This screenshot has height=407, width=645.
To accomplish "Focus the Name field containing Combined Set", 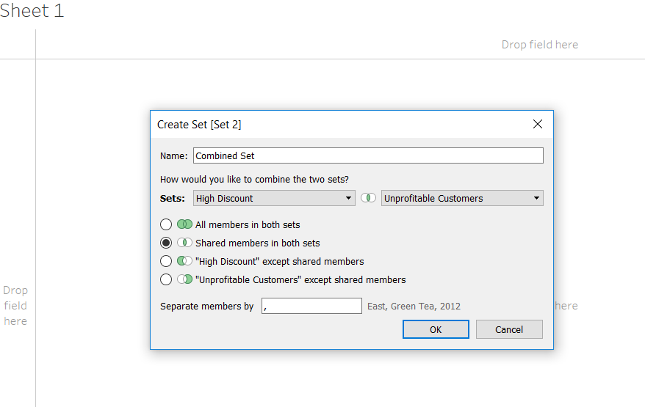I will point(368,155).
